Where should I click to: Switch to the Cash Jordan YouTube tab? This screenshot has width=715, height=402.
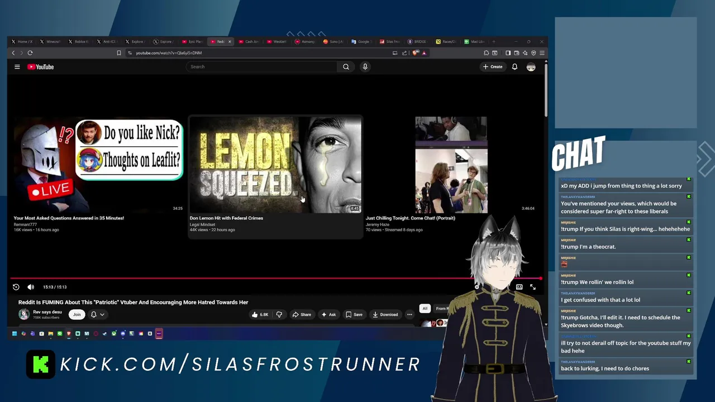249,41
